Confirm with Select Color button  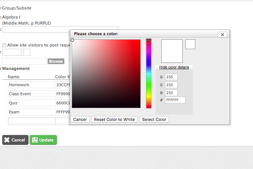pos(154,119)
